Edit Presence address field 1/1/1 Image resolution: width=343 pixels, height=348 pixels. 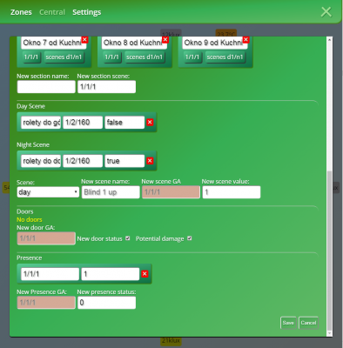[50, 274]
